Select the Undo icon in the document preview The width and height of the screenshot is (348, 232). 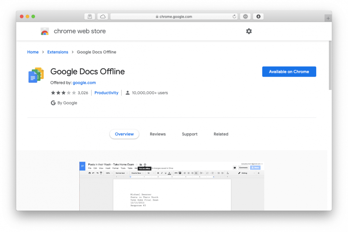tap(93, 173)
